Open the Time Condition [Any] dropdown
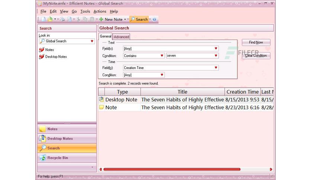Screen dimensions: 311x180 pyautogui.click(x=162, y=75)
